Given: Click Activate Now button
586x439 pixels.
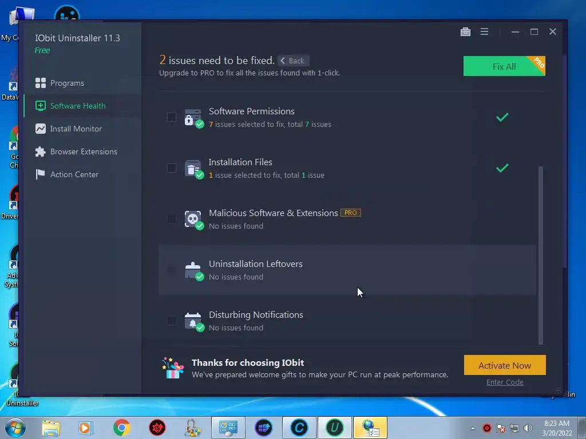Looking at the screenshot, I should 505,365.
